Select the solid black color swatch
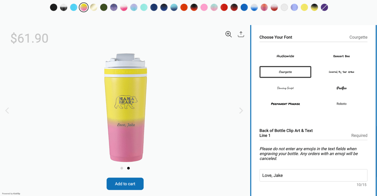377x196 pixels. click(54, 7)
